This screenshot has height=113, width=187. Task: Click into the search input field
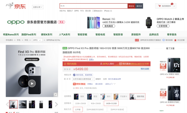(x=93, y=6)
